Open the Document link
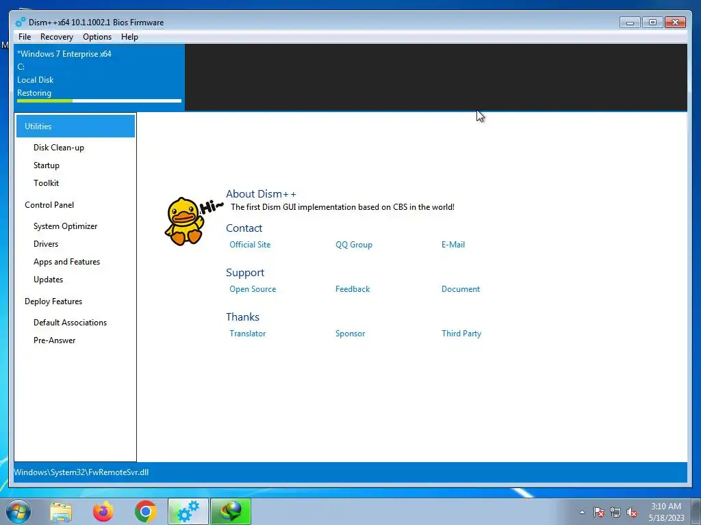 click(x=461, y=289)
